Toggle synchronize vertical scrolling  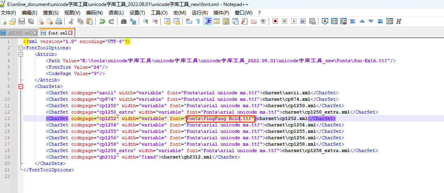click(167, 21)
